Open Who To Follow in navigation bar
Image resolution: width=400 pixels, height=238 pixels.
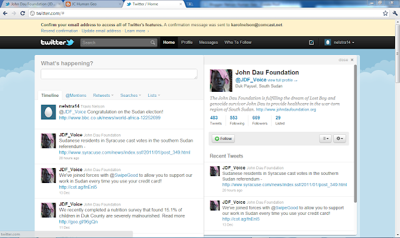(x=238, y=42)
